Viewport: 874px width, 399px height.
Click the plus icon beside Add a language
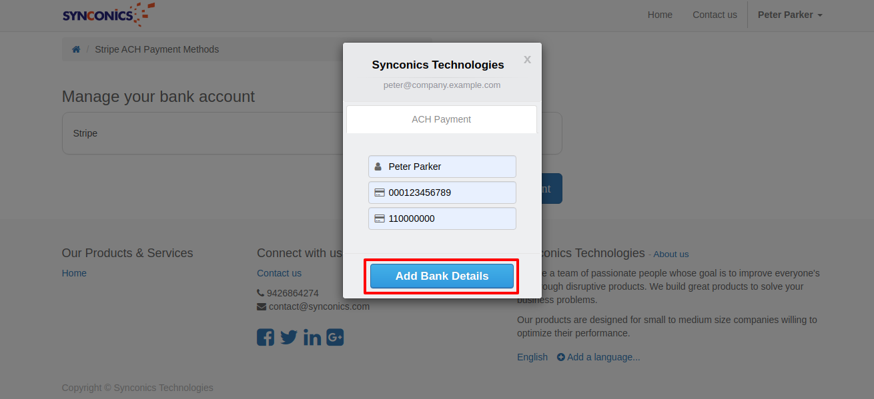pyautogui.click(x=561, y=357)
